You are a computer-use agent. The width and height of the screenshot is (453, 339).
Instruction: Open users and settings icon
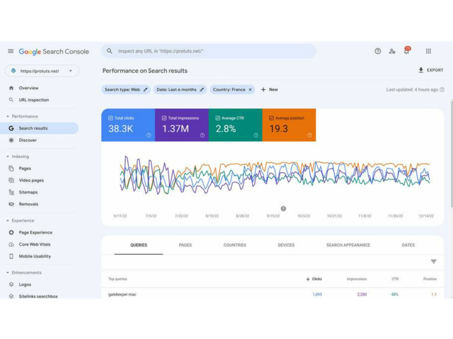tap(392, 52)
